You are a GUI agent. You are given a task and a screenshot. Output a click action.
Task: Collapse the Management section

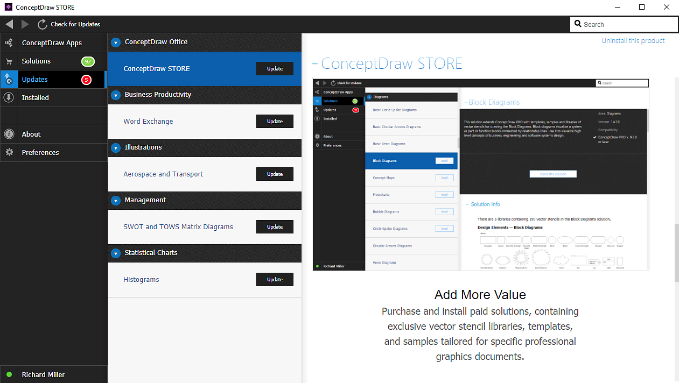(x=116, y=200)
